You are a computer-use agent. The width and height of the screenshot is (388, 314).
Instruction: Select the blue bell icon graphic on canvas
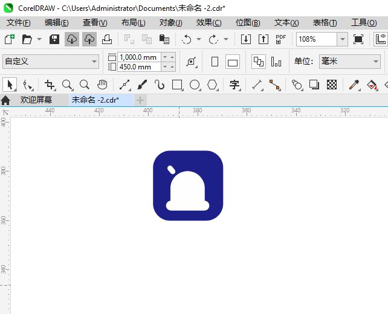[188, 185]
